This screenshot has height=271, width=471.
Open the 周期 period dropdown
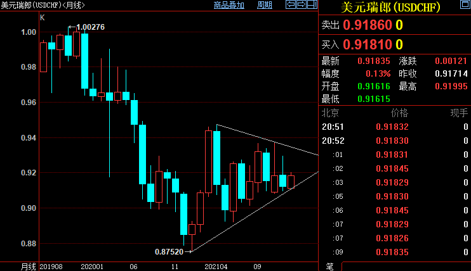click(265, 6)
